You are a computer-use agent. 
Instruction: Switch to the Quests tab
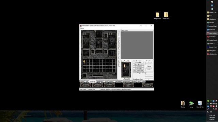pos(111,82)
